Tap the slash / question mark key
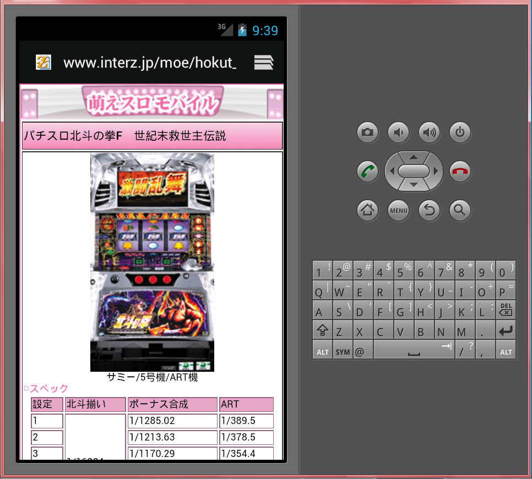The width and height of the screenshot is (532, 479). (465, 350)
